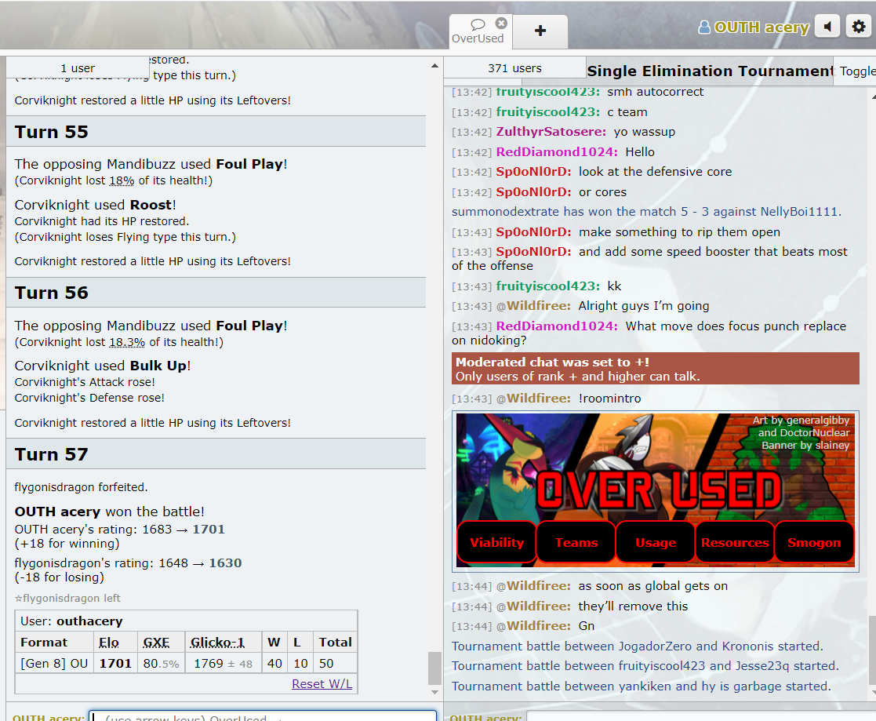Open the JogadorZero and Krononis tournament battle

pos(637,646)
